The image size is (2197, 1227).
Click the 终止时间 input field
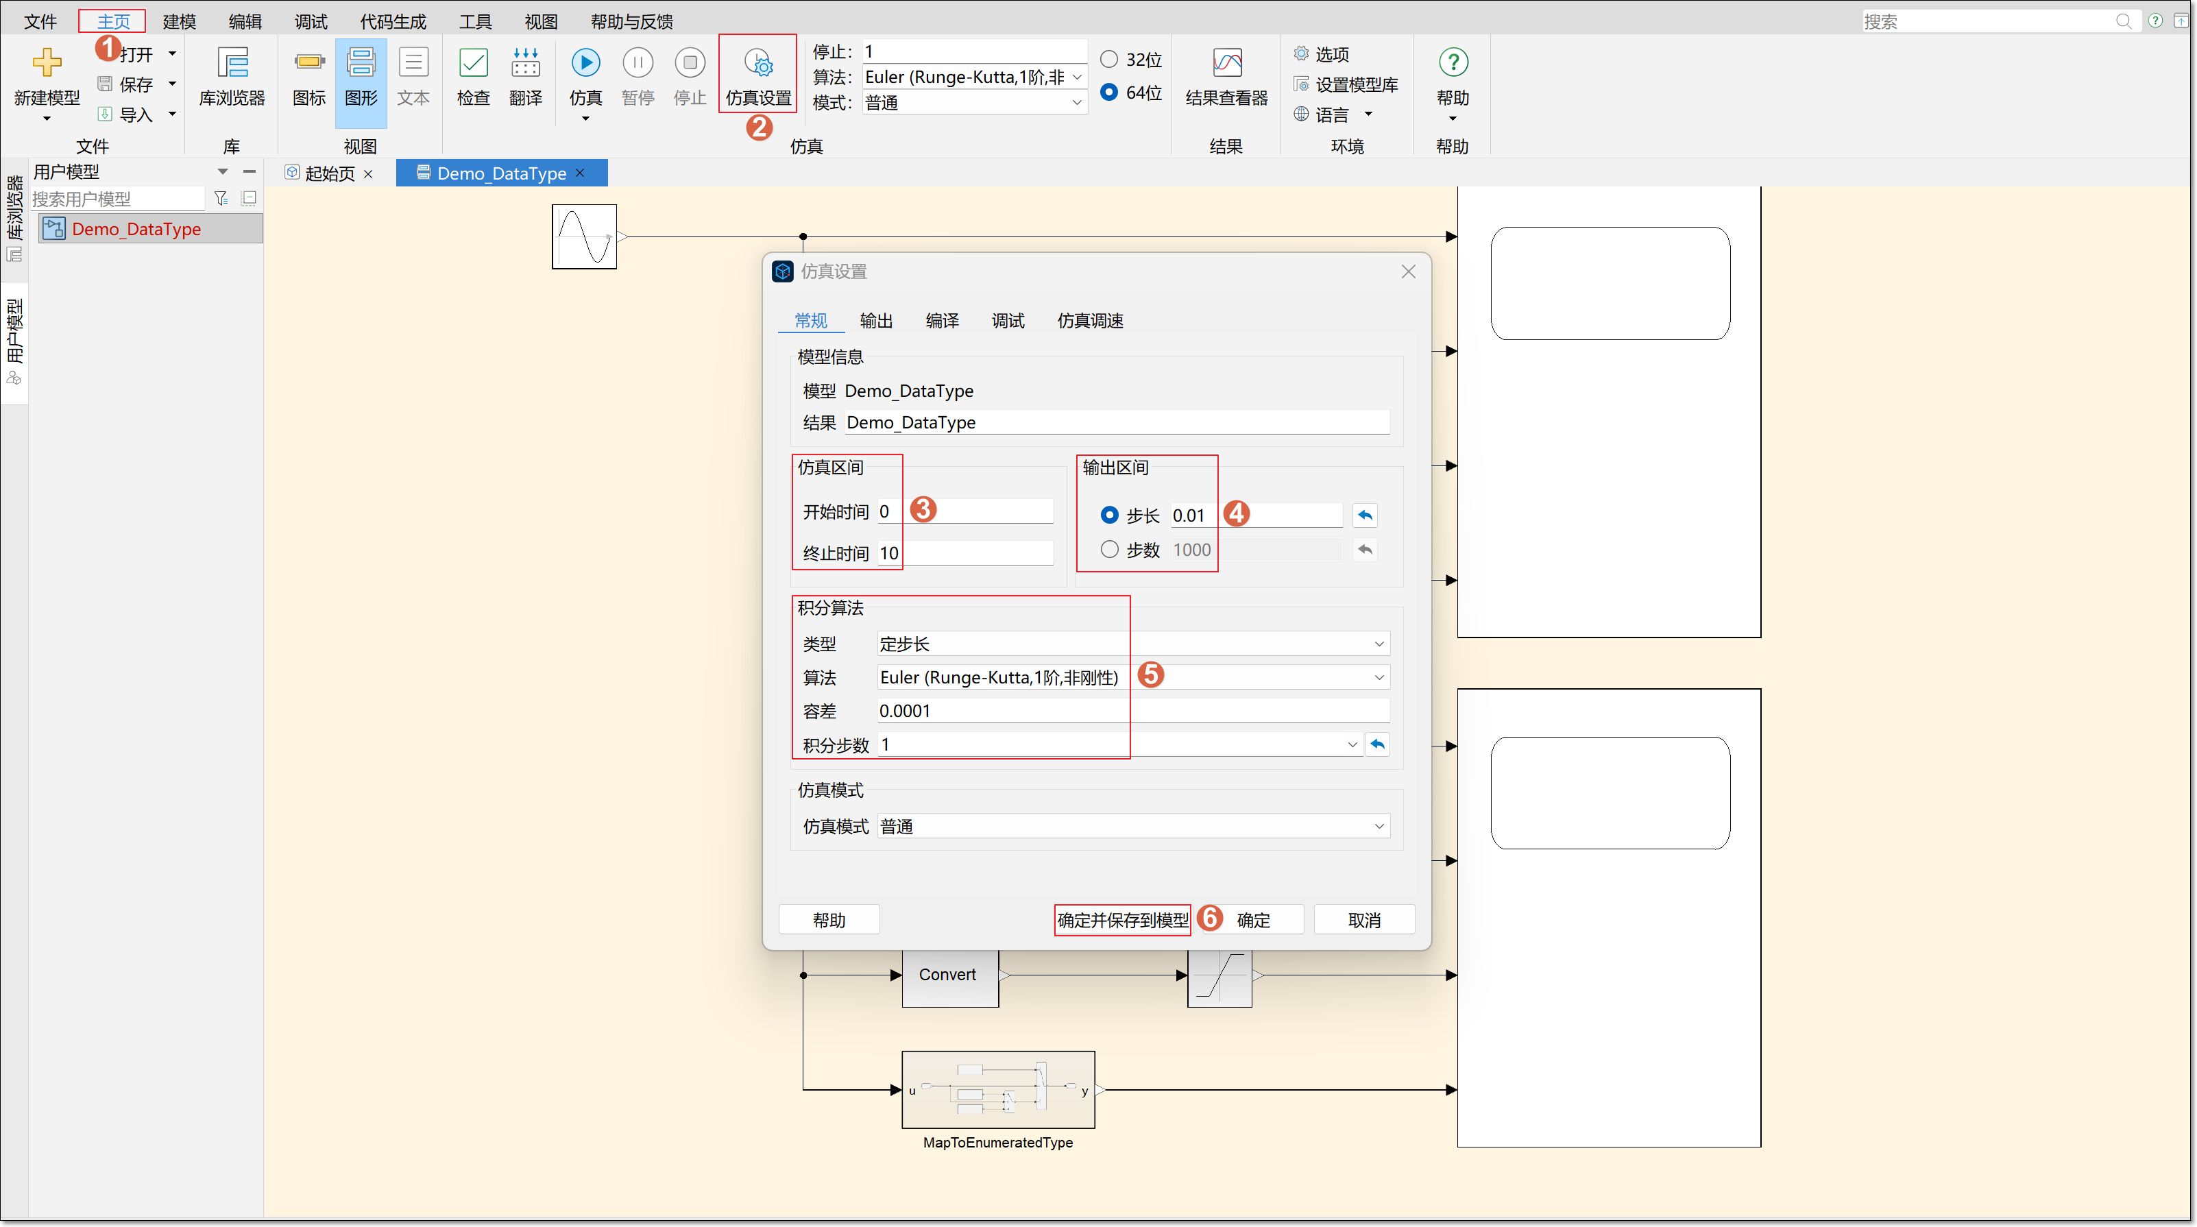pos(964,552)
